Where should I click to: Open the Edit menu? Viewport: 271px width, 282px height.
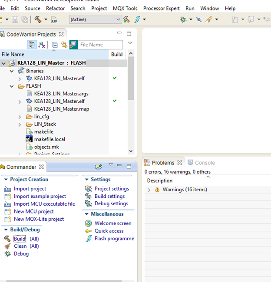coord(15,8)
